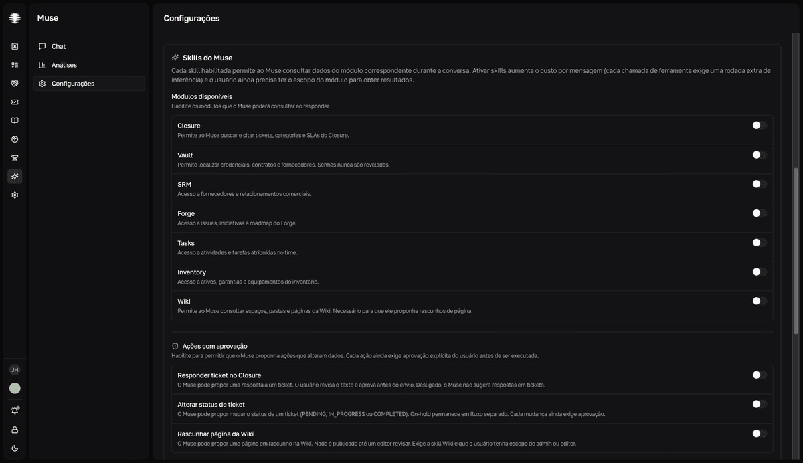Click the lock icon in the rail
803x463 pixels.
(15, 430)
